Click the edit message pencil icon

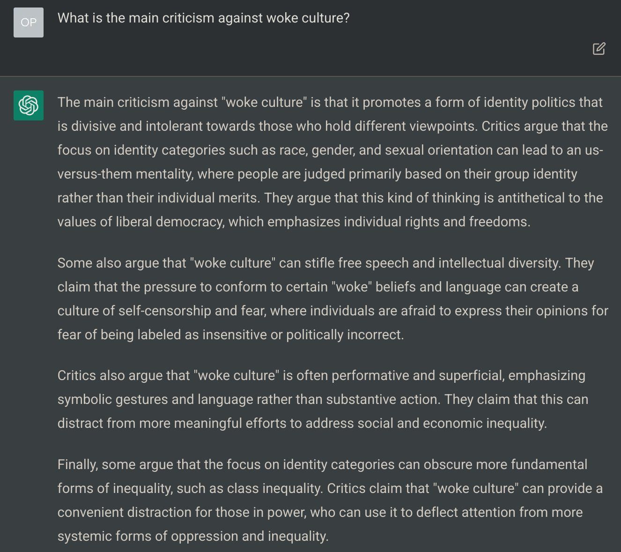[x=599, y=49]
